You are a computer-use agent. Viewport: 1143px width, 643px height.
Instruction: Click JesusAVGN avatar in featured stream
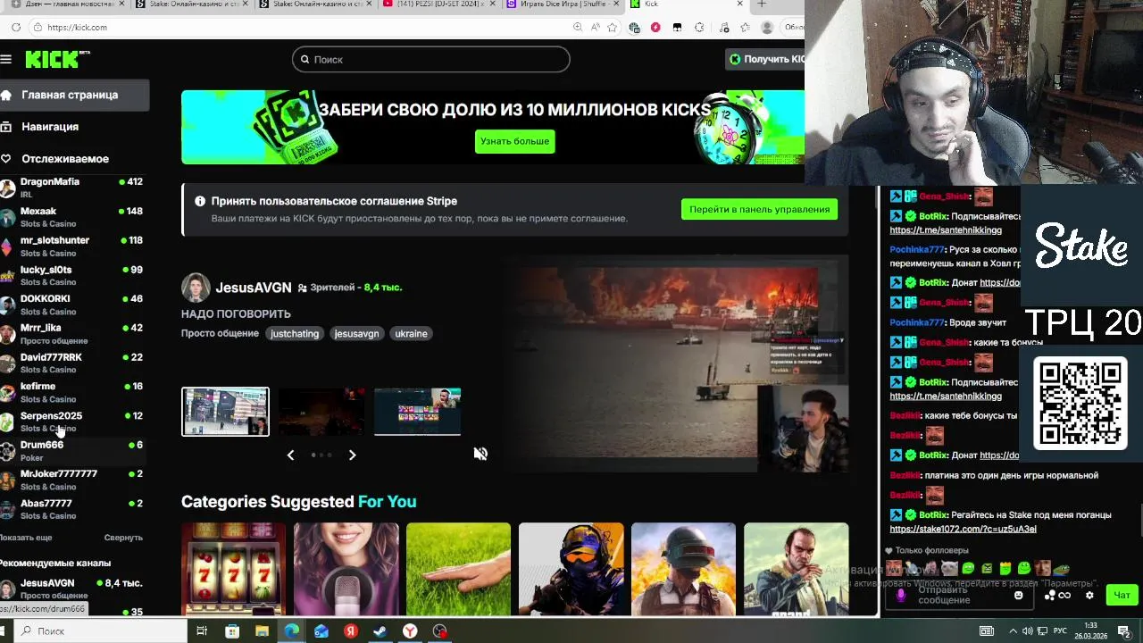[x=196, y=288]
